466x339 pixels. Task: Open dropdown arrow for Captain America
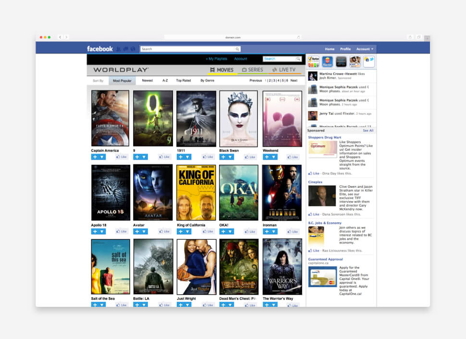(x=102, y=157)
